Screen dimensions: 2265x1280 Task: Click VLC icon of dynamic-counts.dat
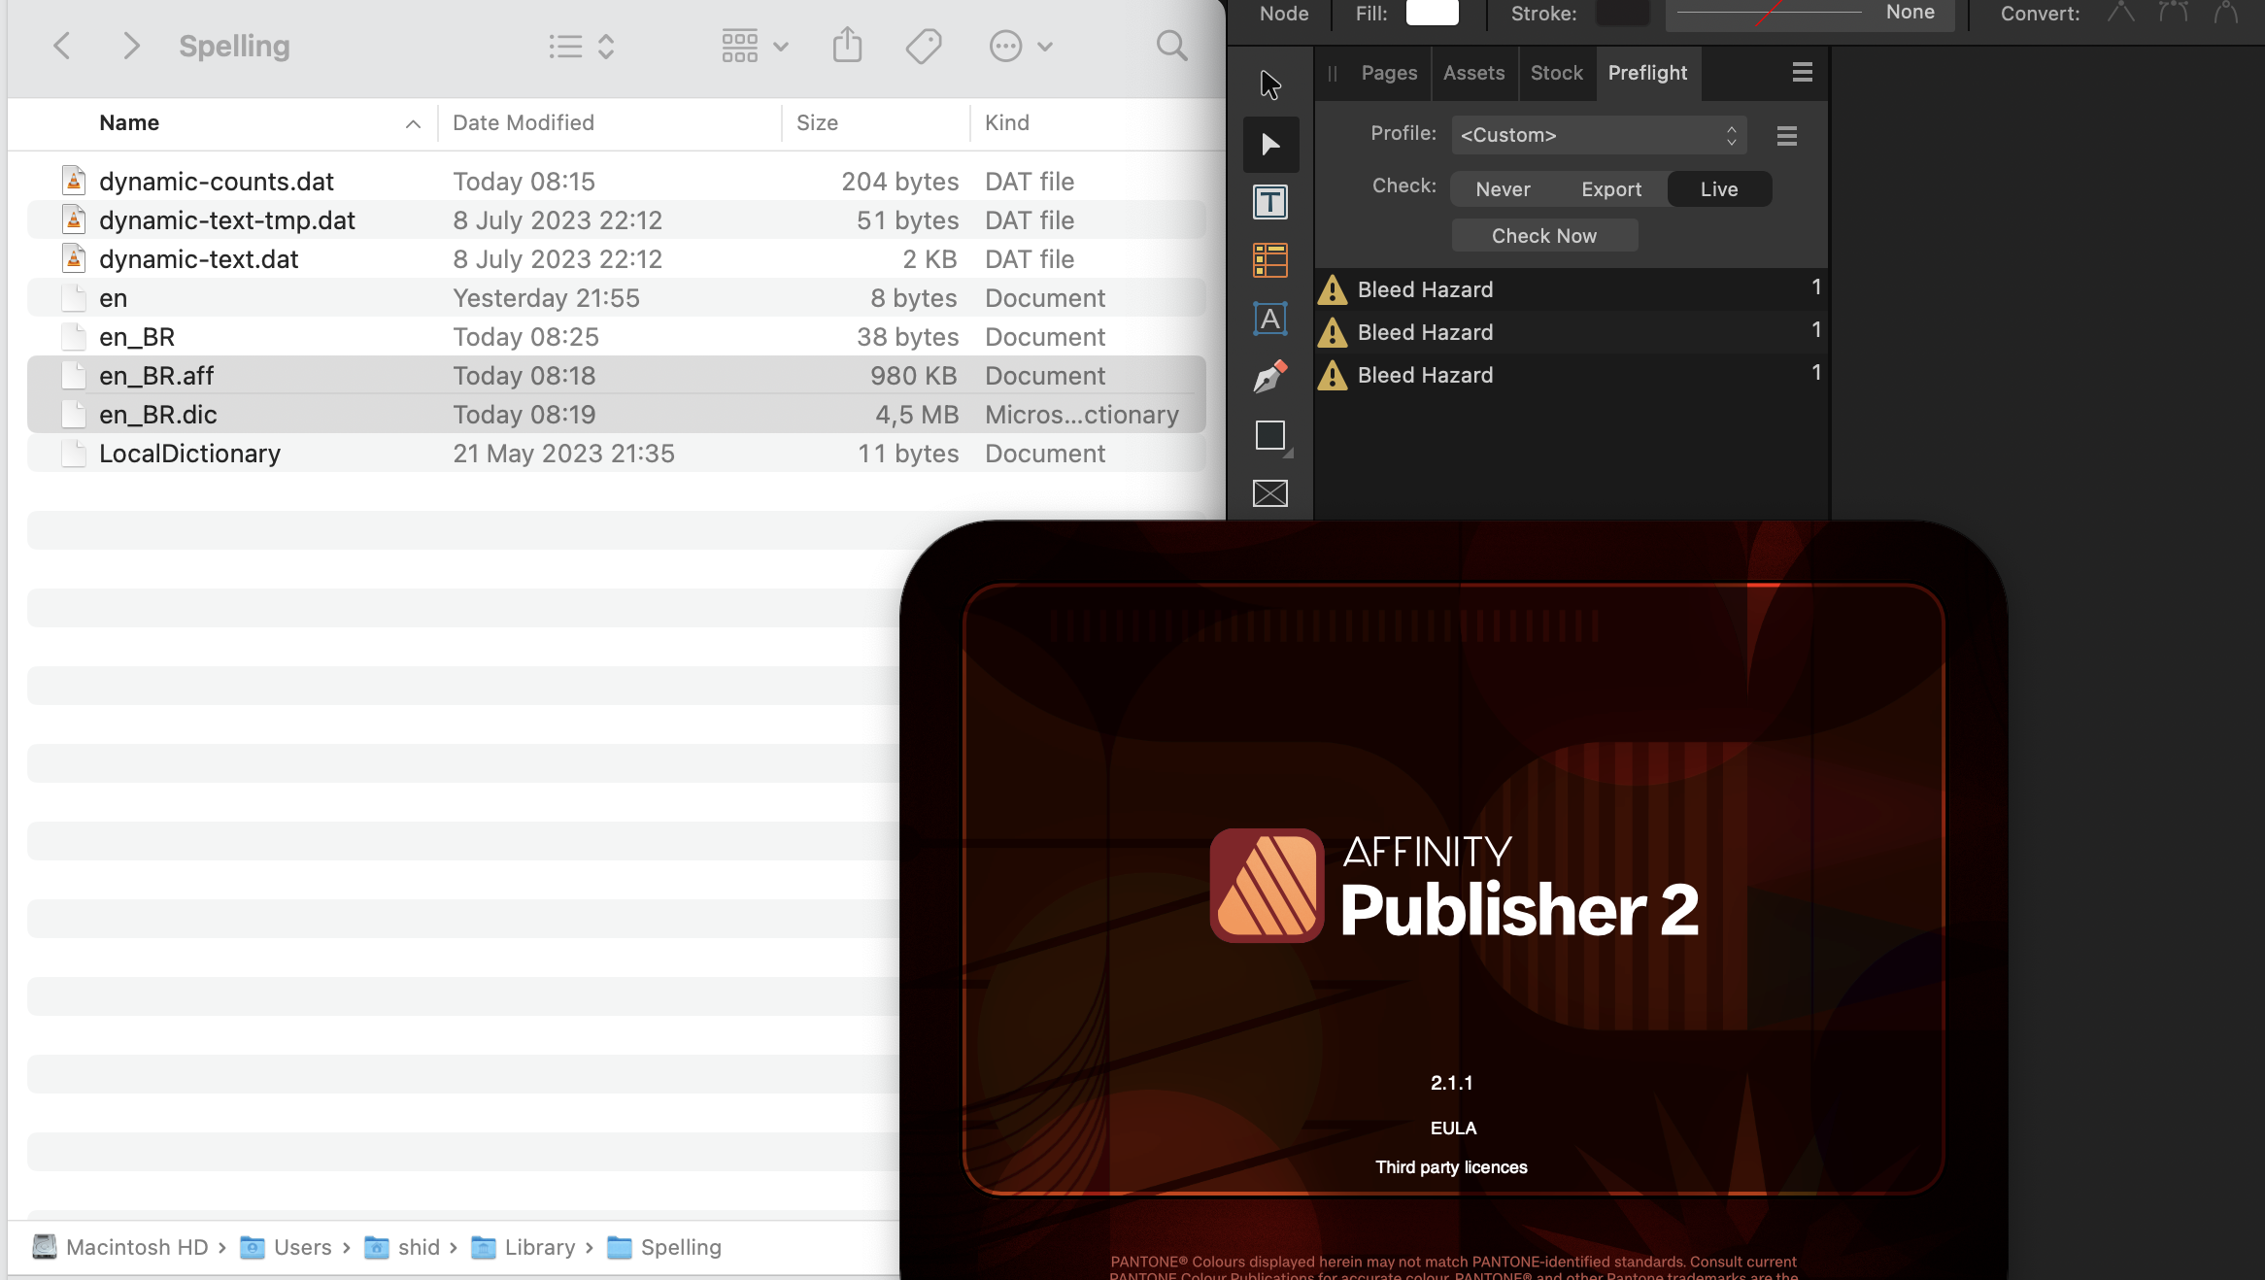[x=74, y=181]
